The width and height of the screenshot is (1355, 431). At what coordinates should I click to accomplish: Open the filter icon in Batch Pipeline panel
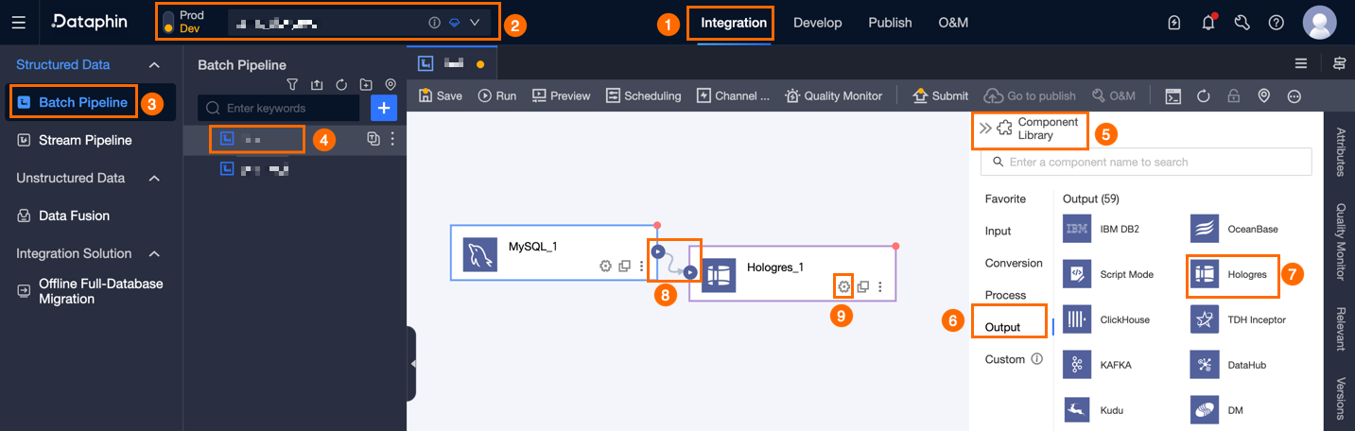pyautogui.click(x=292, y=85)
